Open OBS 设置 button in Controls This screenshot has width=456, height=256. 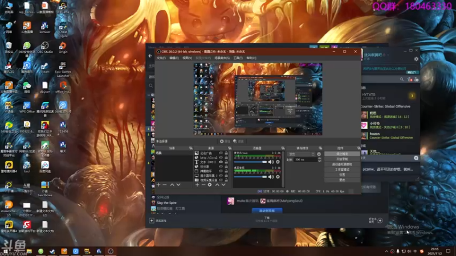tap(342, 175)
